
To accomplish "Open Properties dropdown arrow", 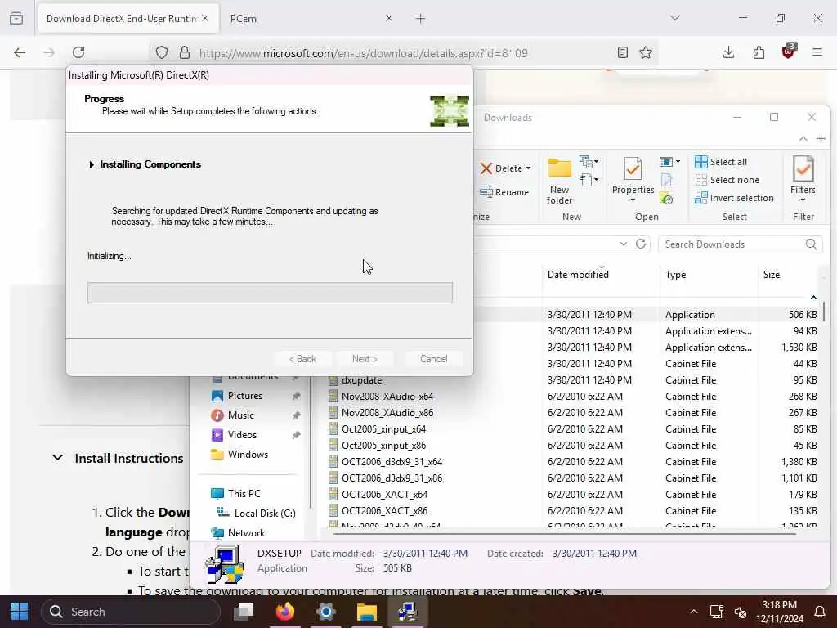I will [633, 200].
